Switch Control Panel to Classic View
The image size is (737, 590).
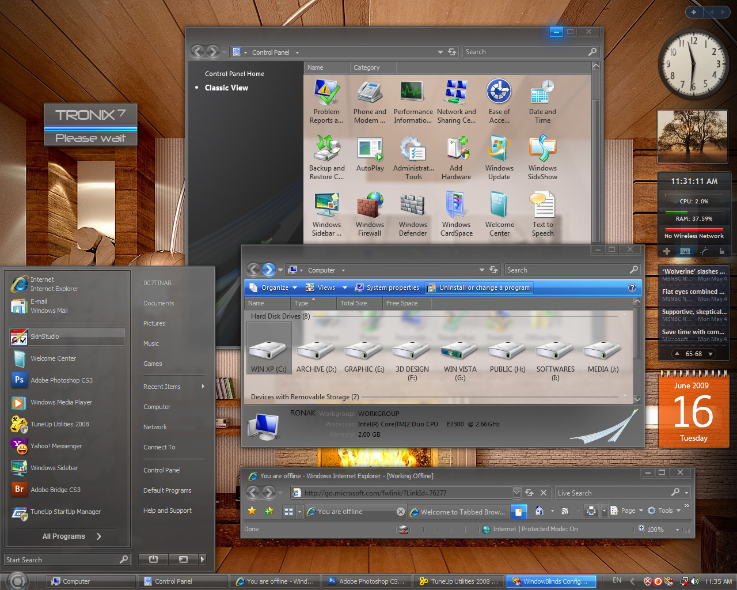[226, 88]
